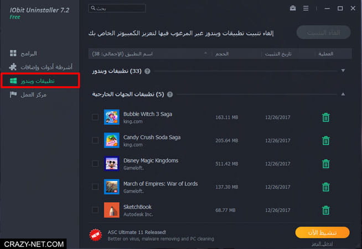This screenshot has width=362, height=249.
Task: Delete Disney Magic Kingdoms with trash icon
Action: [326, 164]
